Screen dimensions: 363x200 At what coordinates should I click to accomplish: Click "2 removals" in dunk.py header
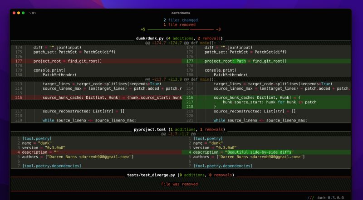(209, 38)
